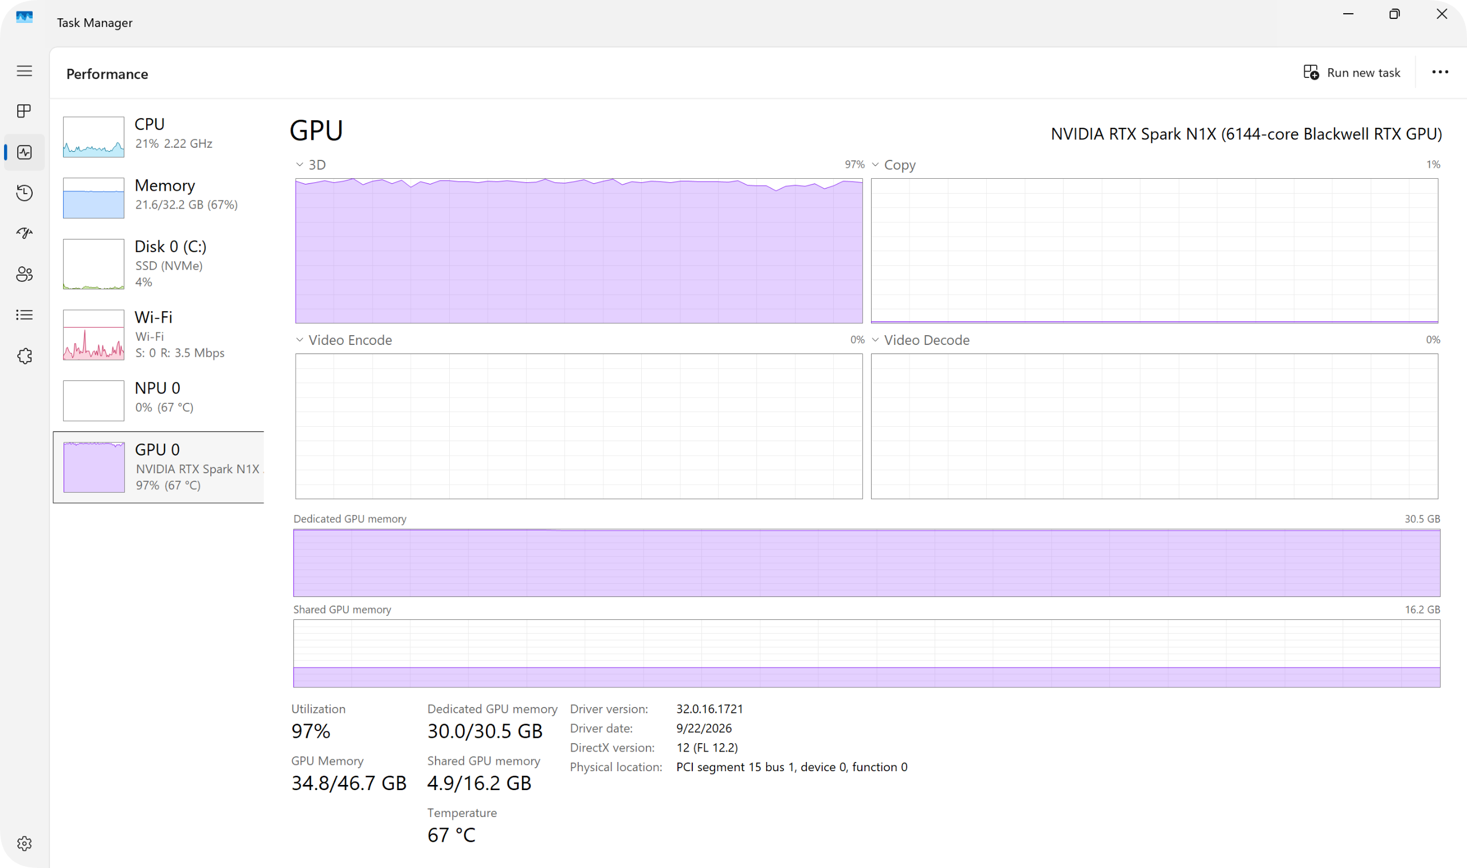This screenshot has width=1467, height=868.
Task: Select Wi-Fi performance entry
Action: tap(159, 335)
